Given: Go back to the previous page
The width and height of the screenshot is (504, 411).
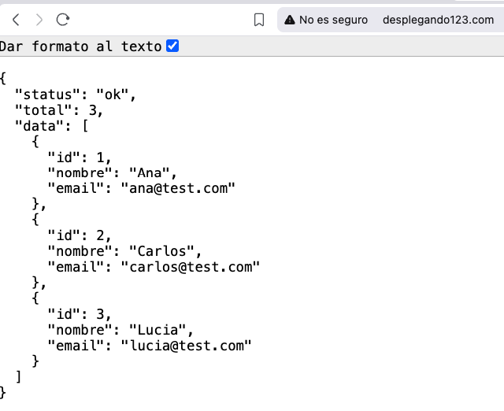Looking at the screenshot, I should coord(16,20).
